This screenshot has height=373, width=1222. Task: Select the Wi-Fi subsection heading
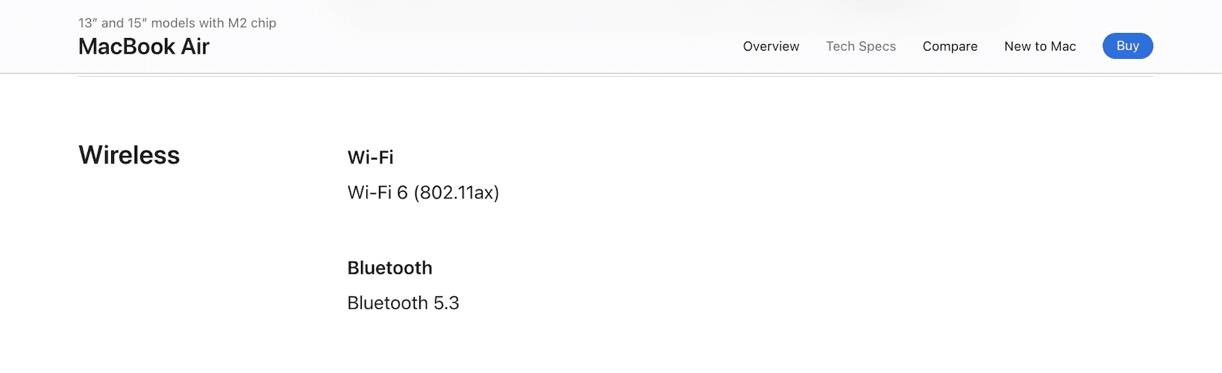point(370,157)
